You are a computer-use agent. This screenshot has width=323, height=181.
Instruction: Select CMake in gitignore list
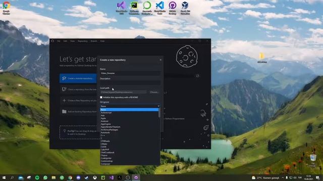click(129, 144)
